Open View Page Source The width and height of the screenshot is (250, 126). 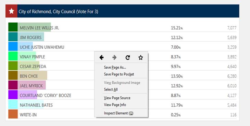click(117, 98)
